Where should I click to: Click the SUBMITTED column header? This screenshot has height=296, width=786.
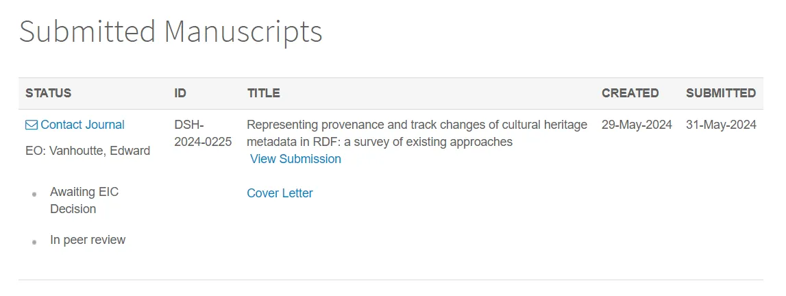pos(721,93)
